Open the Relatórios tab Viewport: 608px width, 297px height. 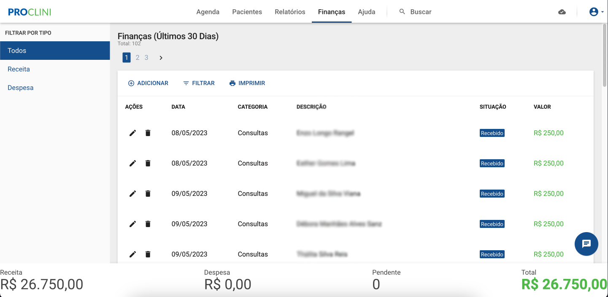(290, 12)
